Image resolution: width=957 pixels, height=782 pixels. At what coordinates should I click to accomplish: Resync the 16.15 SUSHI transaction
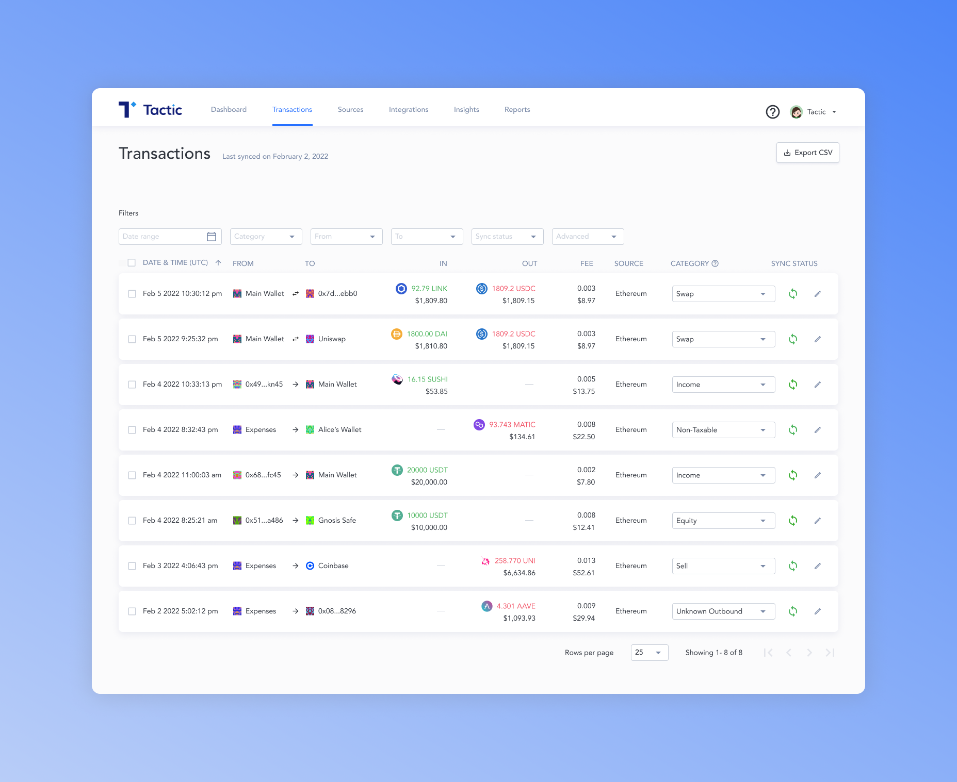(x=793, y=385)
